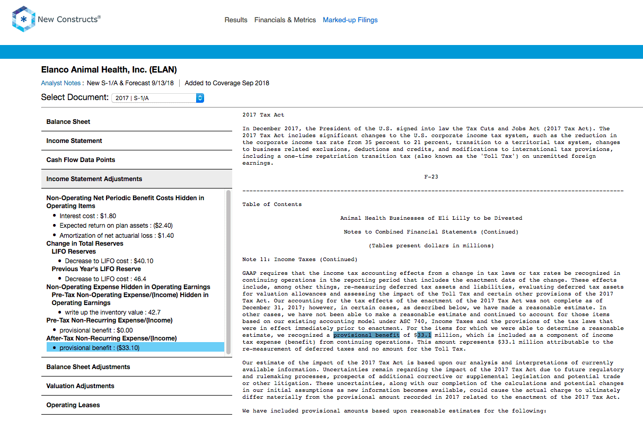Select Amortization of net actuarial loss item
Image resolution: width=643 pixels, height=421 pixels.
click(117, 236)
